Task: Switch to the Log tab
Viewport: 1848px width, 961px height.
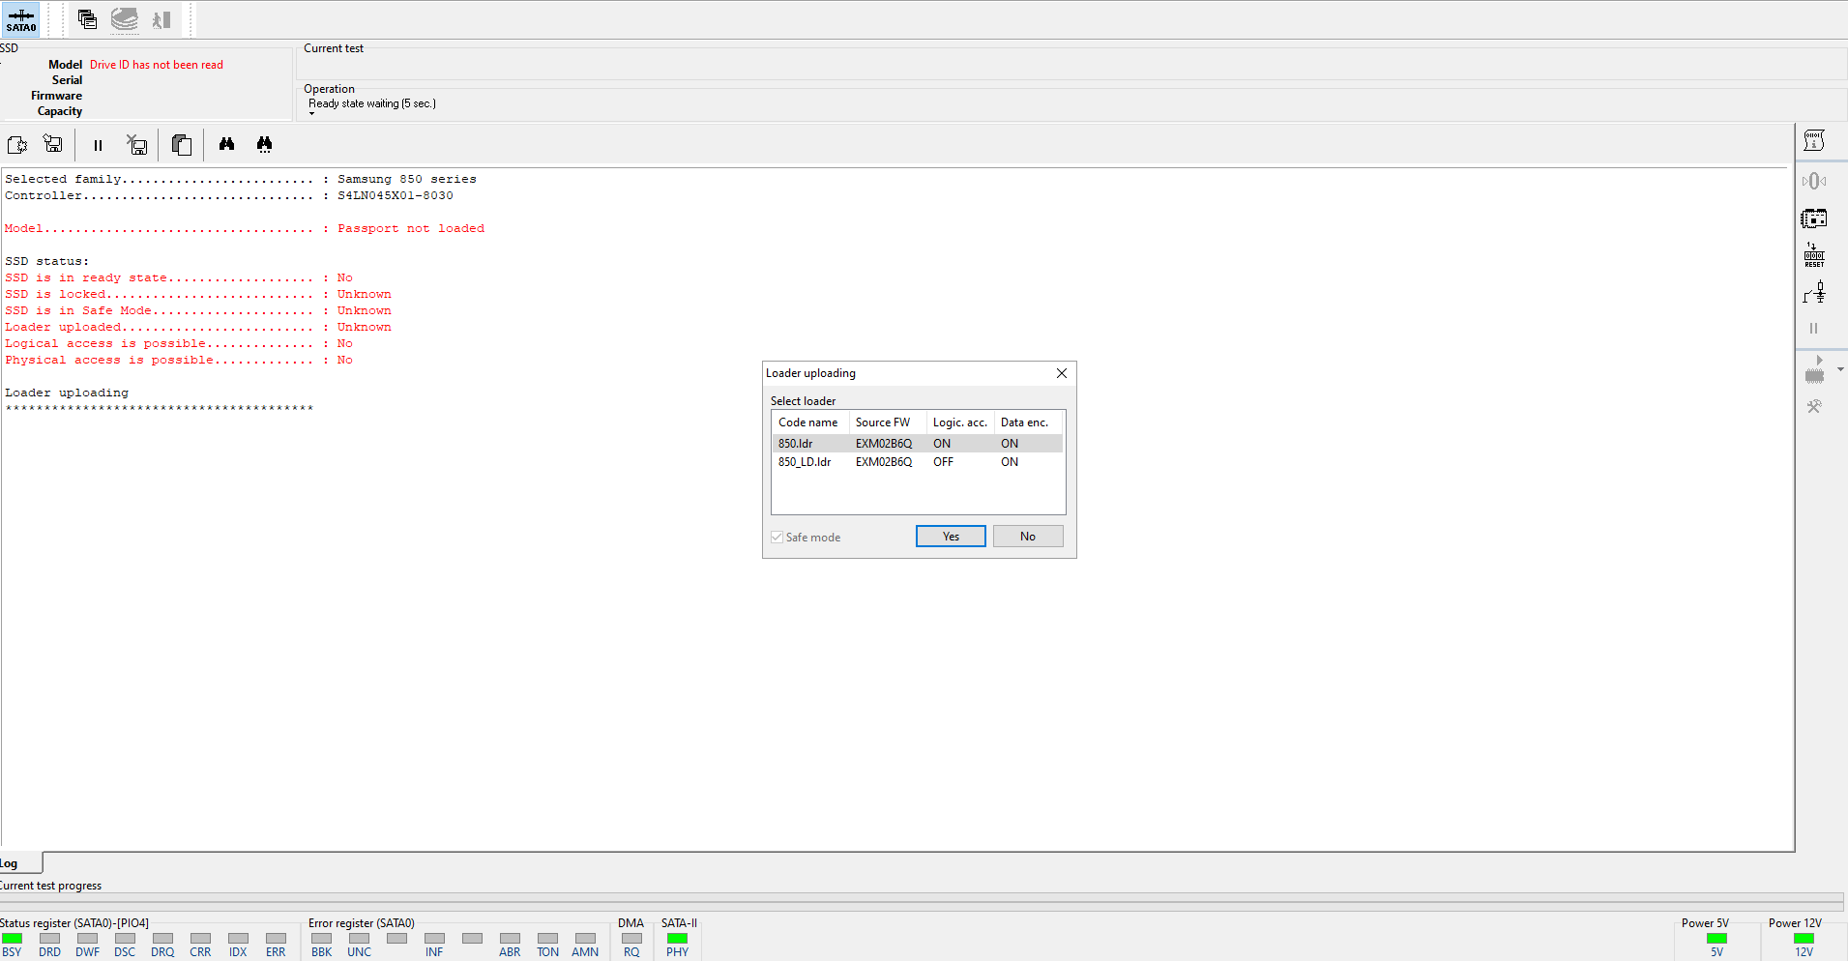Action: pyautogui.click(x=10, y=864)
